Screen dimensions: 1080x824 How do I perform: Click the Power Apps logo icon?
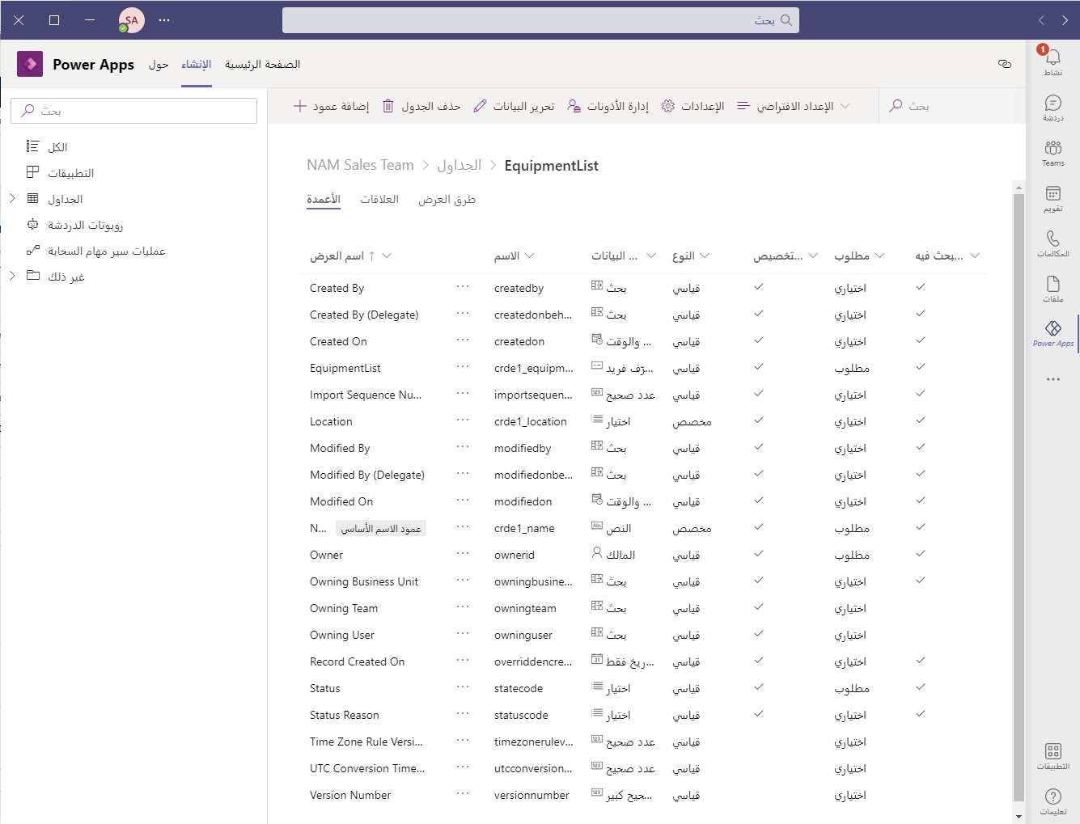30,64
